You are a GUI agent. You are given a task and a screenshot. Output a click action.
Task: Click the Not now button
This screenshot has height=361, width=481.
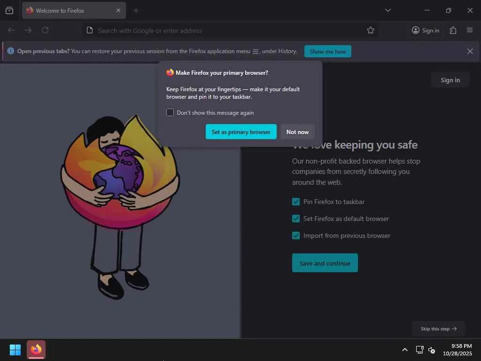pyautogui.click(x=297, y=132)
